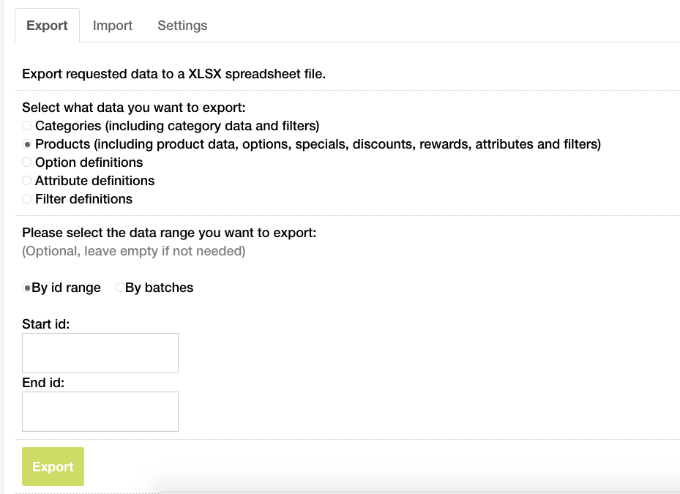This screenshot has height=494, width=680.
Task: Click the 'Please select the data range' heading
Action: 169,233
